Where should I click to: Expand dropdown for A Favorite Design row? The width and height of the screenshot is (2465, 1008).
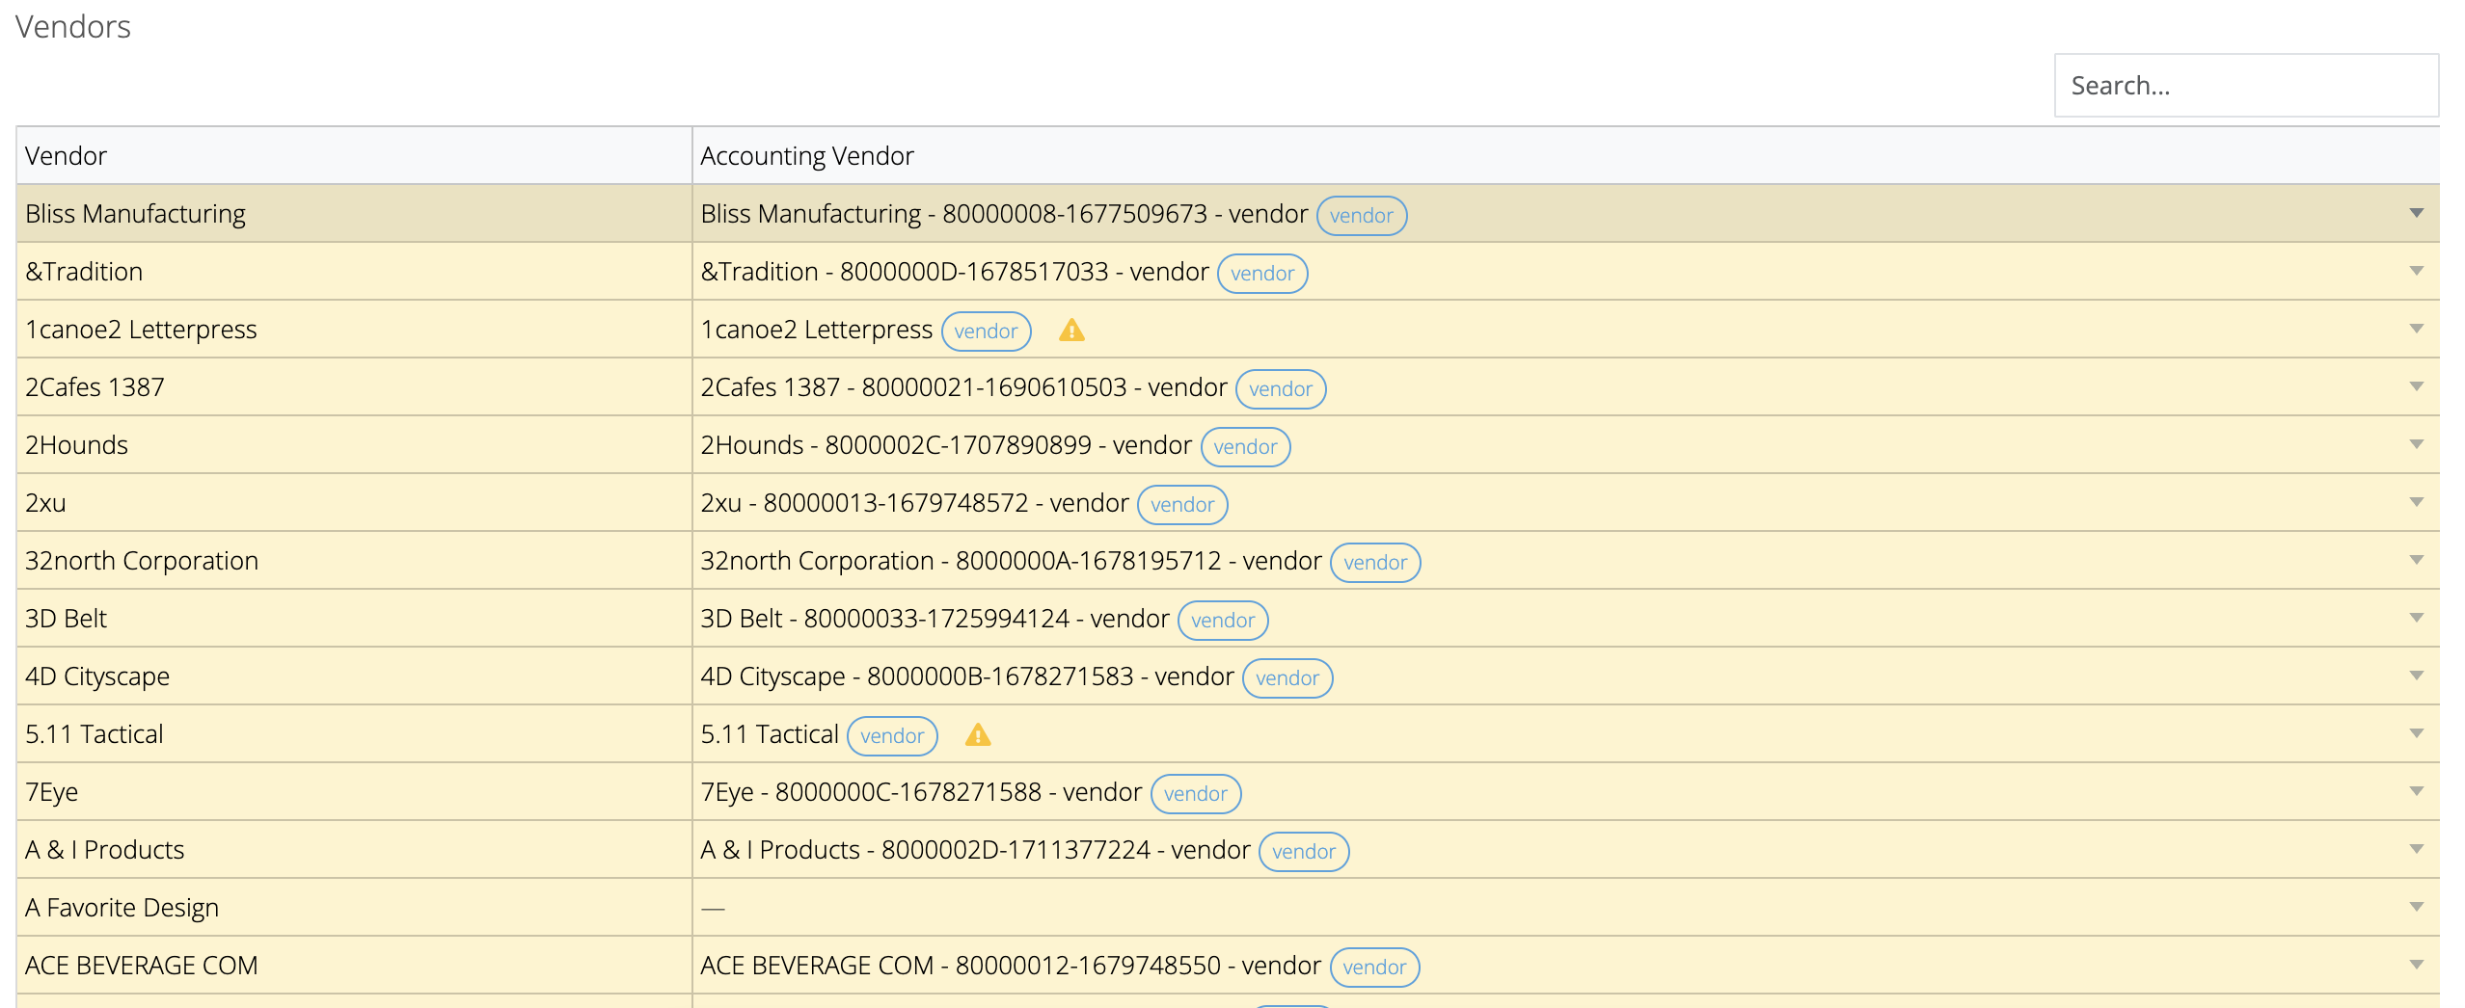click(2416, 907)
